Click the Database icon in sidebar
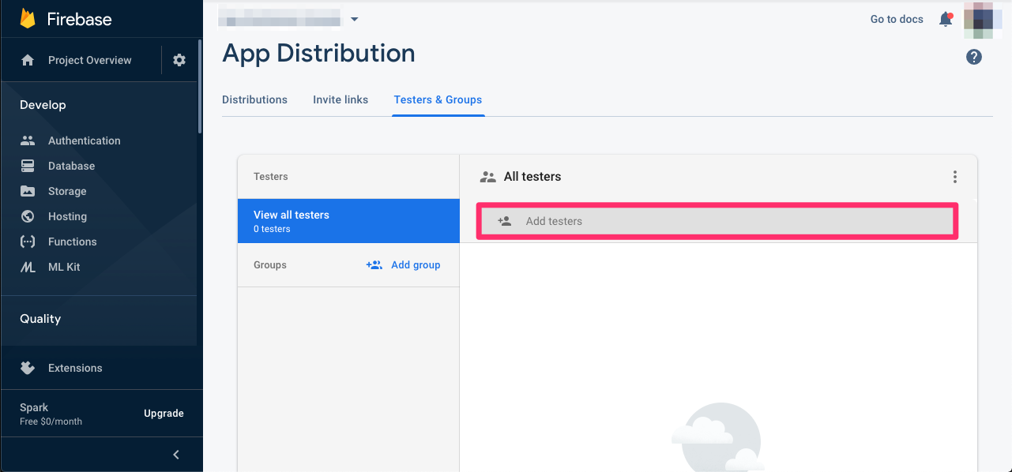The width and height of the screenshot is (1012, 472). coord(28,166)
